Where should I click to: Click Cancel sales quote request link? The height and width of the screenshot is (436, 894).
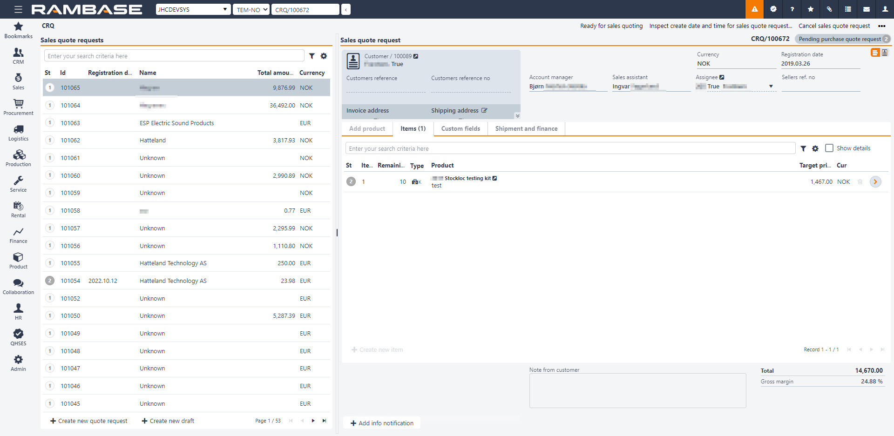point(834,26)
